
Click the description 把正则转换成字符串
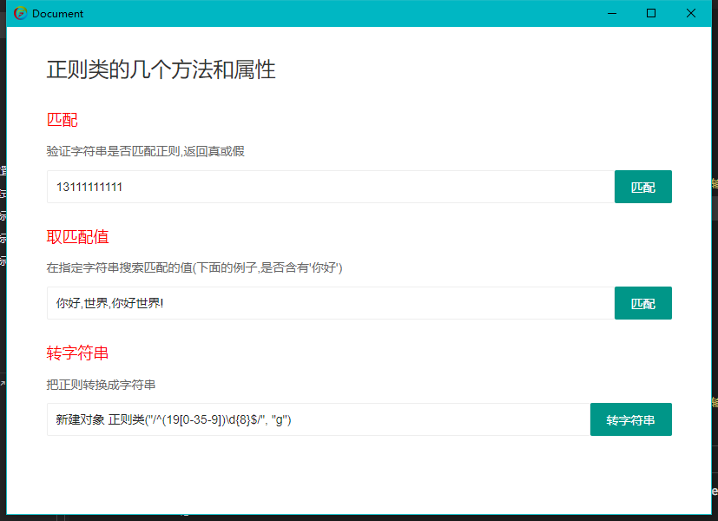click(x=102, y=385)
